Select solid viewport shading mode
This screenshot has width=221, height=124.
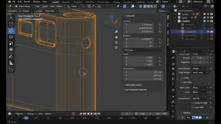point(148,6)
